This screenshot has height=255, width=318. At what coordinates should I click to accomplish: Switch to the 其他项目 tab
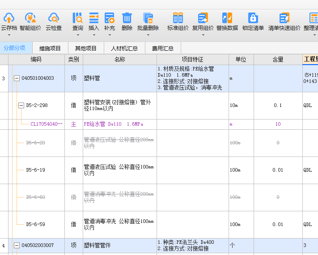(x=86, y=48)
